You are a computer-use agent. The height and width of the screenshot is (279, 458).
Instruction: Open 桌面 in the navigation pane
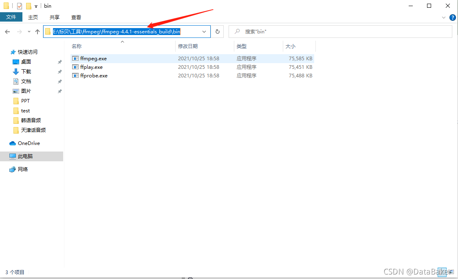click(x=26, y=62)
